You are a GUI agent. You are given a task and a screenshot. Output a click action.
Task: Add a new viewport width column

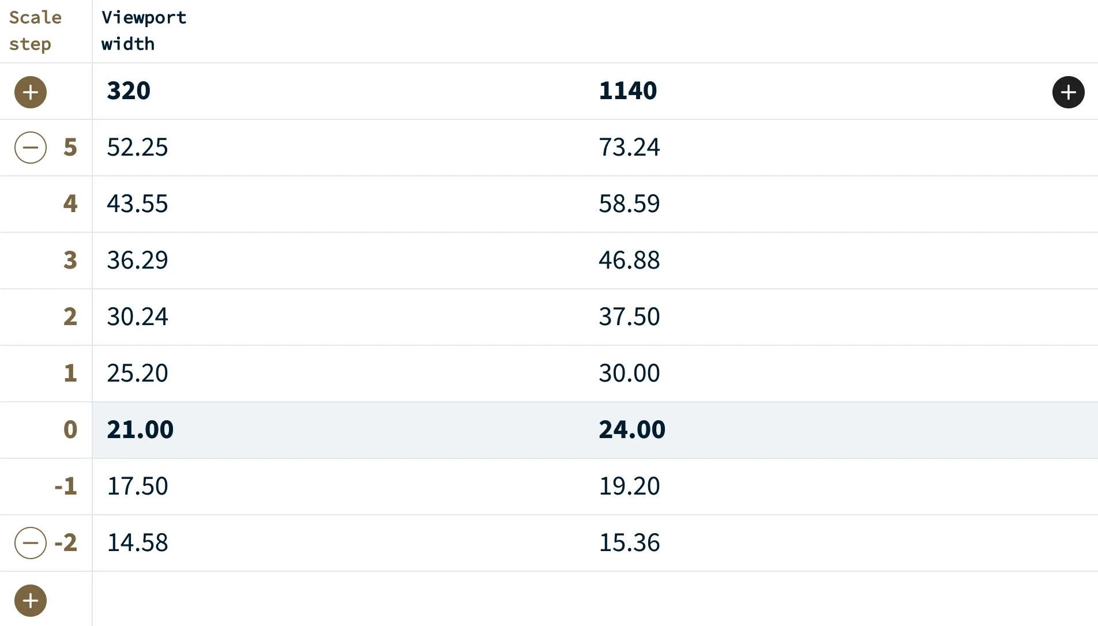1068,92
